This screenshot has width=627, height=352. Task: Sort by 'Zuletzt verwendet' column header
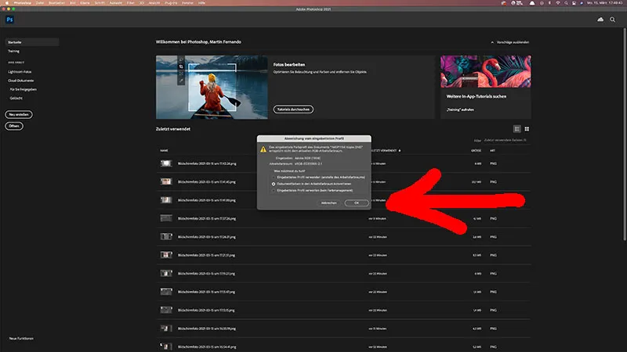click(384, 150)
